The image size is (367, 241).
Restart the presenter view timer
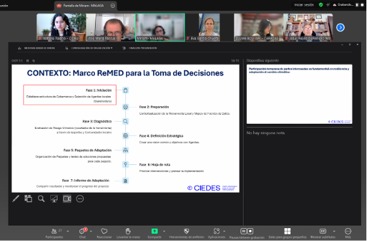point(34,61)
